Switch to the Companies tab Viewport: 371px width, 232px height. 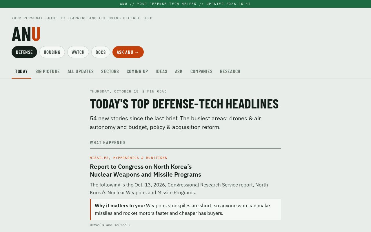pyautogui.click(x=201, y=71)
